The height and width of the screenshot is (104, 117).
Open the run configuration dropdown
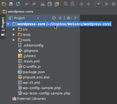pyautogui.click(x=99, y=4)
